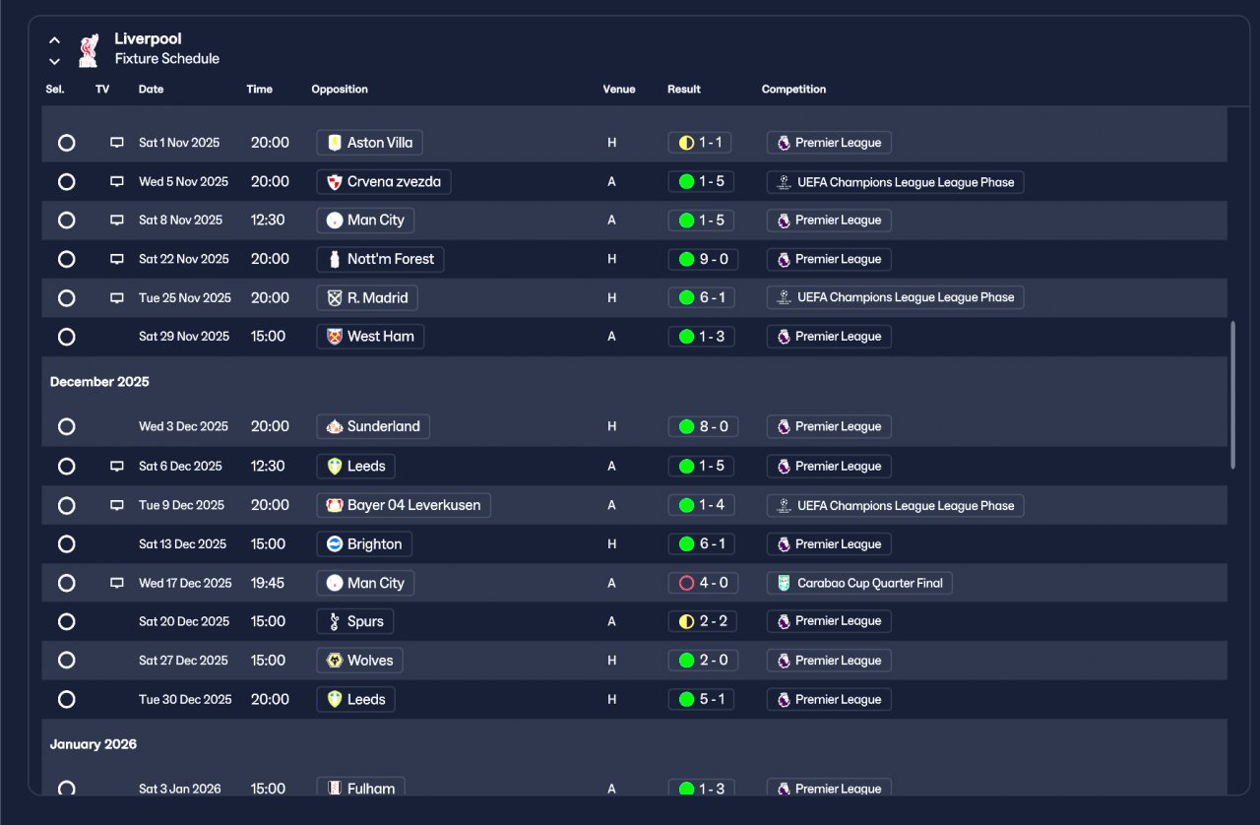Sort by the Opposition column header
This screenshot has height=825, width=1260.
tap(340, 90)
